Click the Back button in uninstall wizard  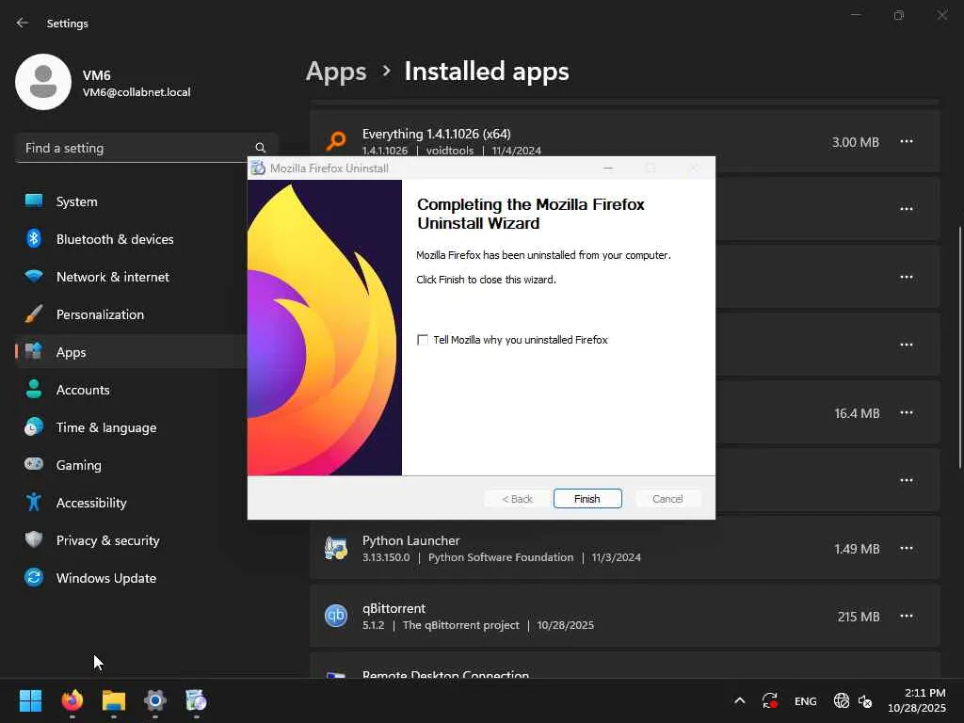click(x=517, y=499)
